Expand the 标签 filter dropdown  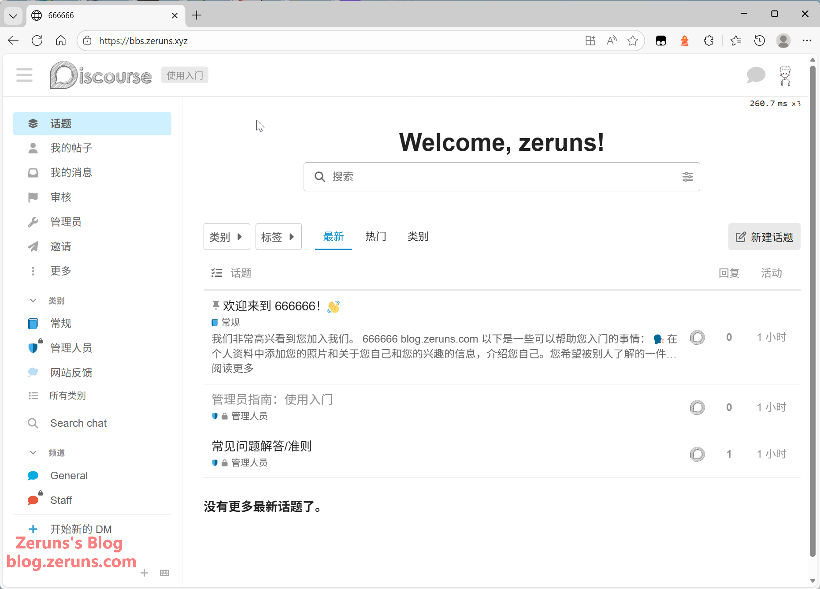coord(278,237)
